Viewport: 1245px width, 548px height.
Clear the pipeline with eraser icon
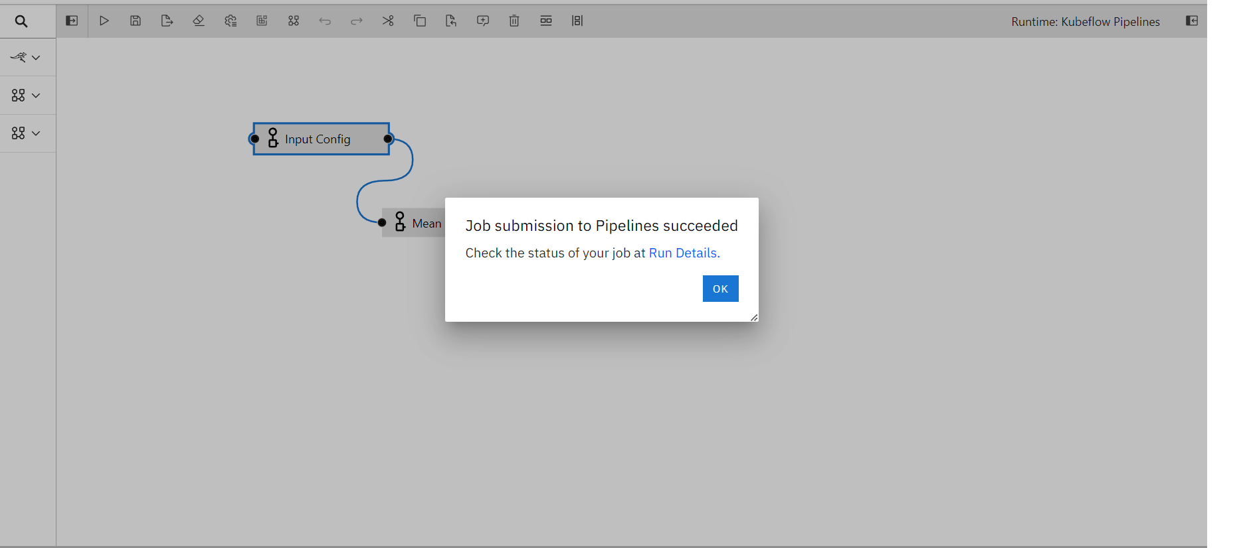(199, 21)
